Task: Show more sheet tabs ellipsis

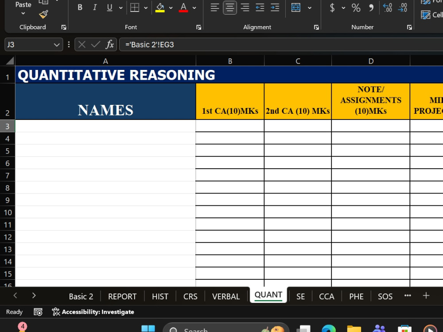Action: (x=408, y=295)
